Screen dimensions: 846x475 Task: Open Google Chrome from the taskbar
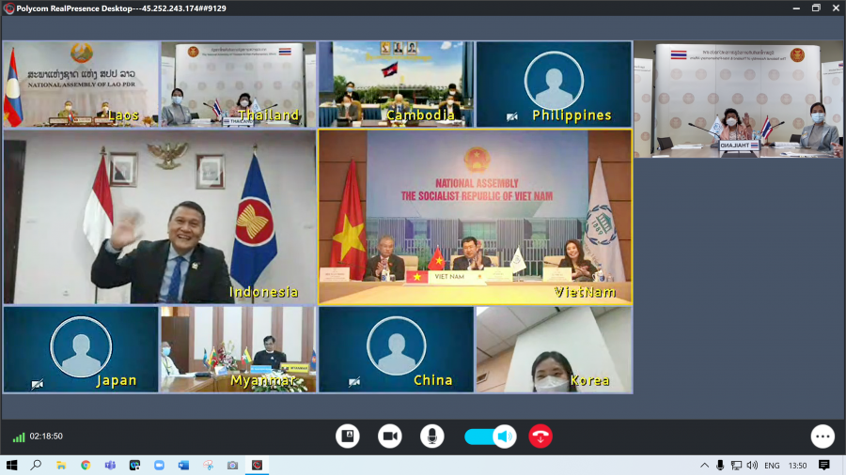(x=86, y=465)
